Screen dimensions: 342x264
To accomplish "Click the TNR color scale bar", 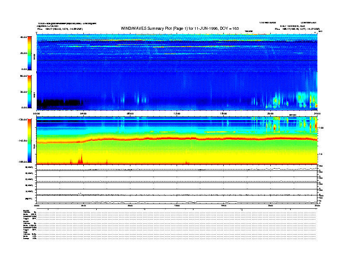I will point(29,141).
